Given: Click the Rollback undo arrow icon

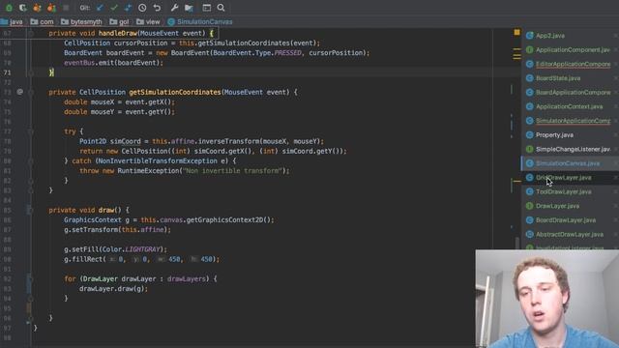Looking at the screenshot, I should click(x=157, y=8).
